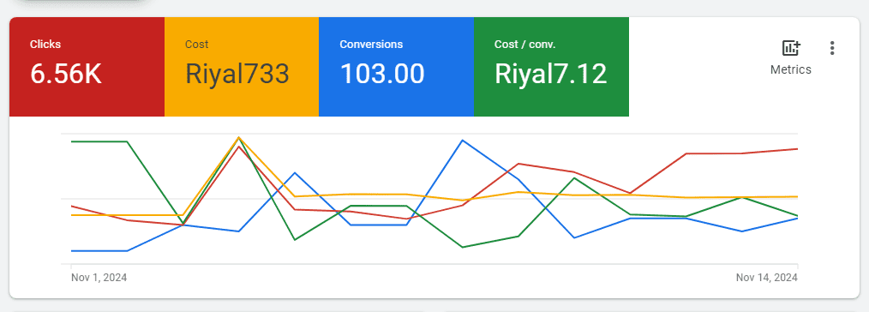869x312 pixels.
Task: Click the blue line's first smaller peak
Action: pos(296,173)
